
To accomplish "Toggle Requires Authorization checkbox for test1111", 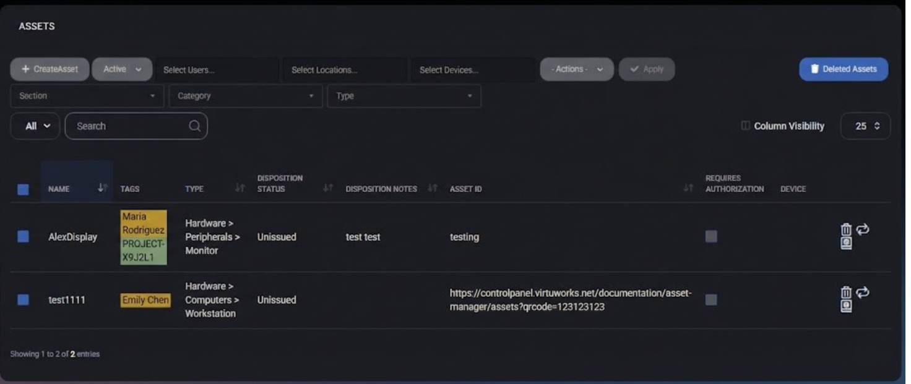I will (x=711, y=300).
